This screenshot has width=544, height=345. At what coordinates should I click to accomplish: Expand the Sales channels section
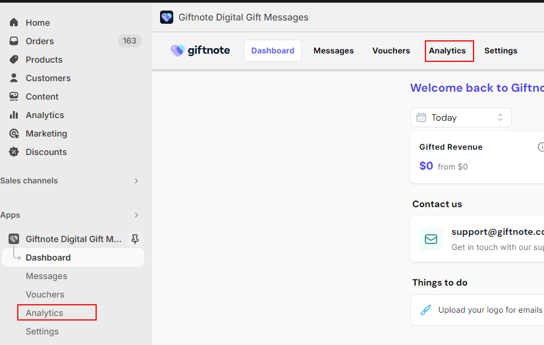pos(136,181)
